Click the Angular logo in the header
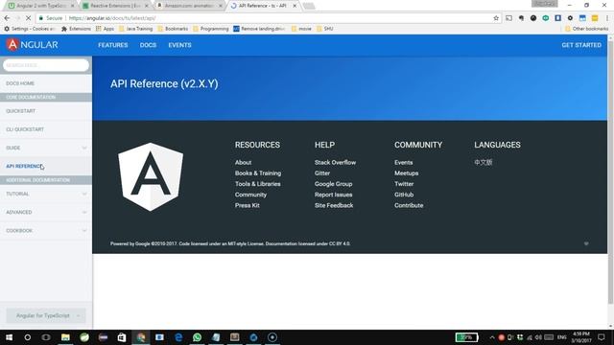614x345 pixels. pyautogui.click(x=32, y=45)
